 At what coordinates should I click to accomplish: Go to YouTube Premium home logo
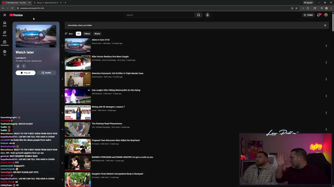click(x=16, y=15)
